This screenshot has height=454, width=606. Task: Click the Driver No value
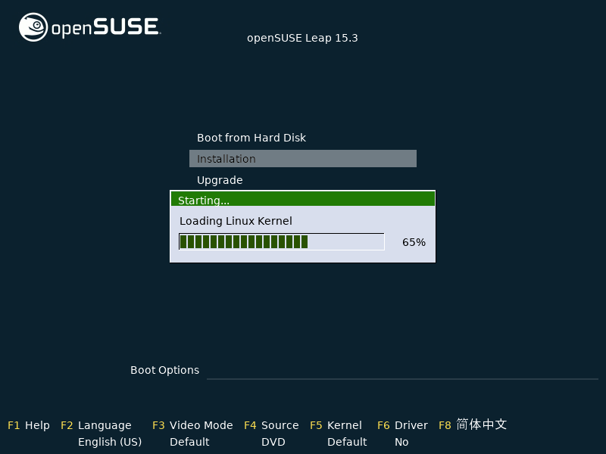pyautogui.click(x=401, y=442)
